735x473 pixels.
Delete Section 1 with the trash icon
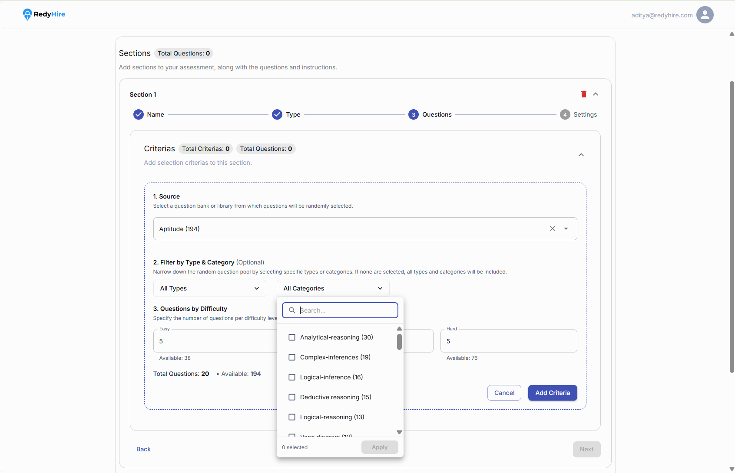(584, 94)
